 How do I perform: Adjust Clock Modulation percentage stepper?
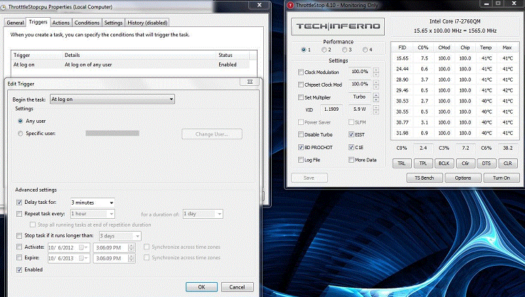pyautogui.click(x=376, y=72)
